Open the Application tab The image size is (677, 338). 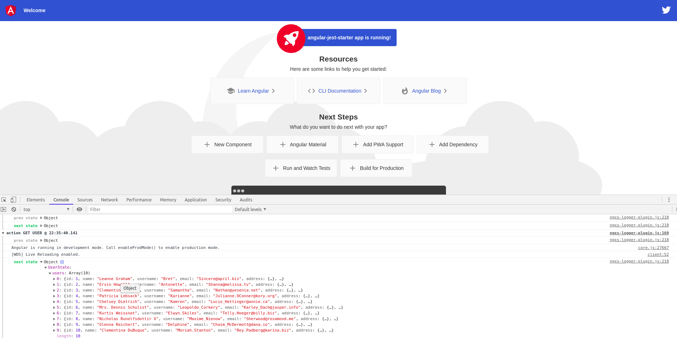click(196, 200)
